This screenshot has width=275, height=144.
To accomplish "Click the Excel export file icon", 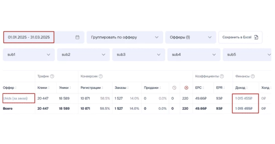I will point(256,37).
